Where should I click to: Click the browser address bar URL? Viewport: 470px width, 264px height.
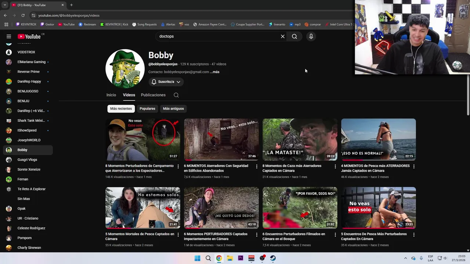pos(69,15)
